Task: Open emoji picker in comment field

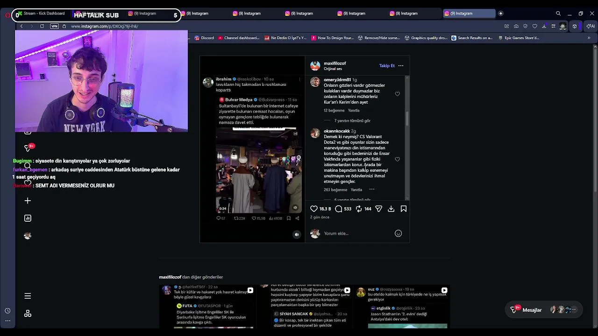Action: [x=398, y=233]
